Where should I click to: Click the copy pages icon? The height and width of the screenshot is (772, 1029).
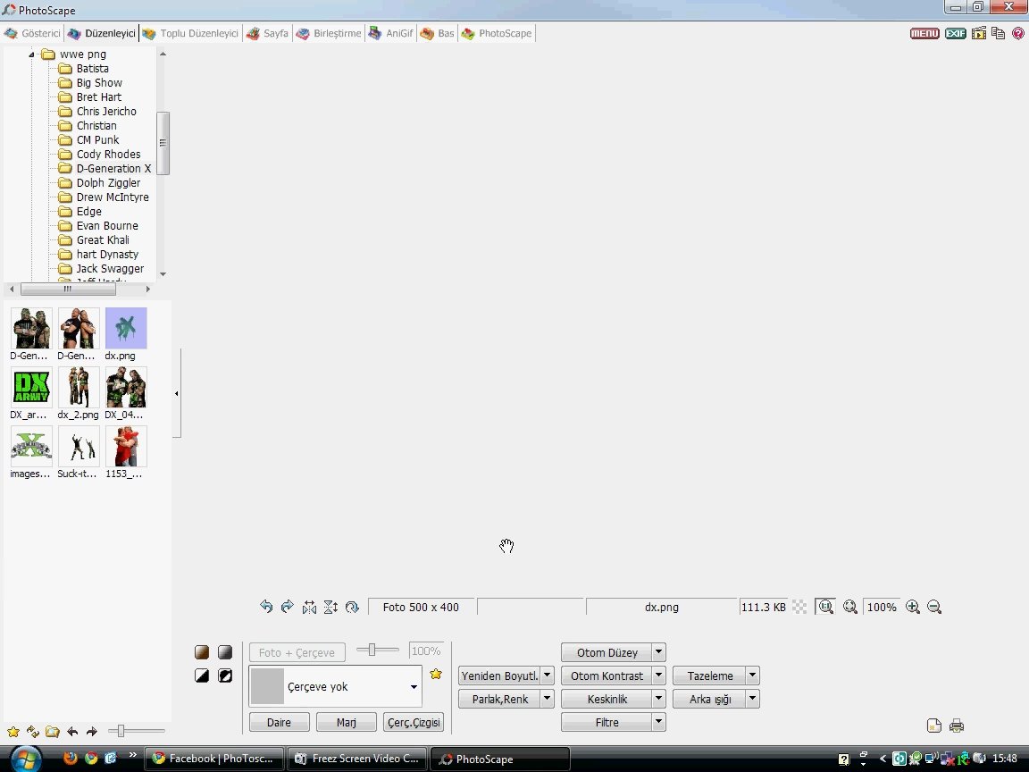(x=998, y=33)
